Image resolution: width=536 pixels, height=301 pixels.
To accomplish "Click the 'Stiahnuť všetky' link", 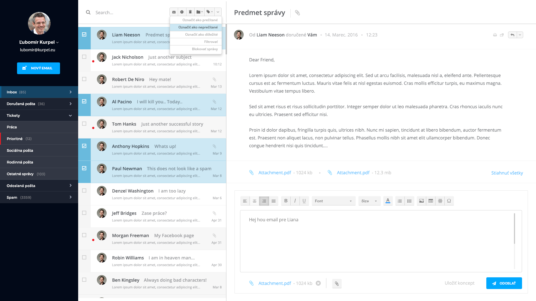I will pos(507,173).
